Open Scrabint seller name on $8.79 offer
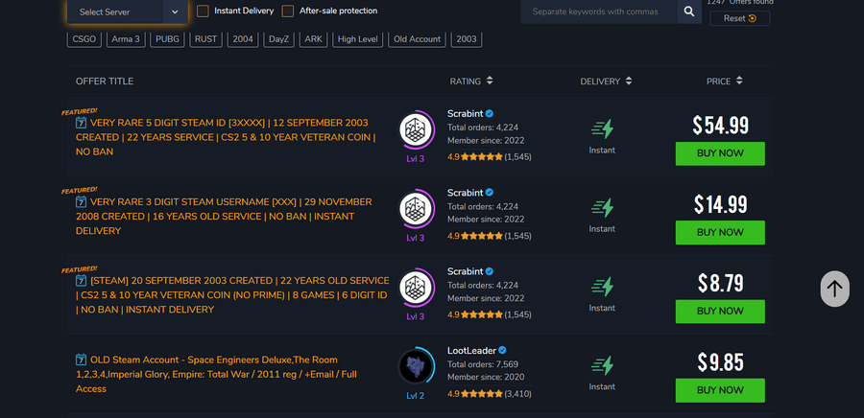Viewport: 864px width, 418px height. 465,271
